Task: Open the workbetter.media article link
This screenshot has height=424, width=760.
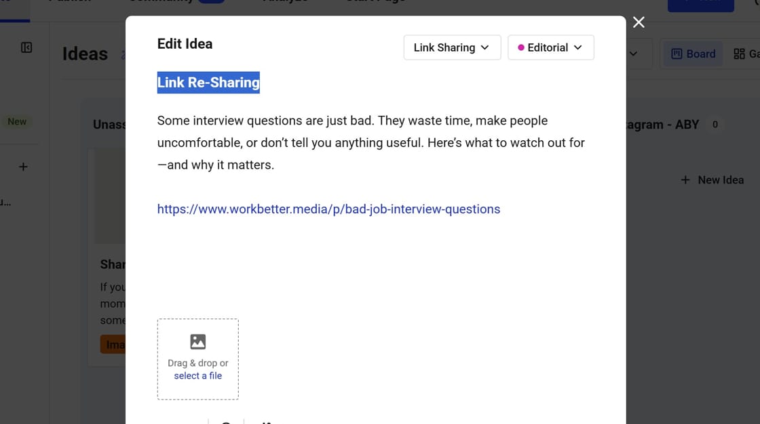Action: 329,209
